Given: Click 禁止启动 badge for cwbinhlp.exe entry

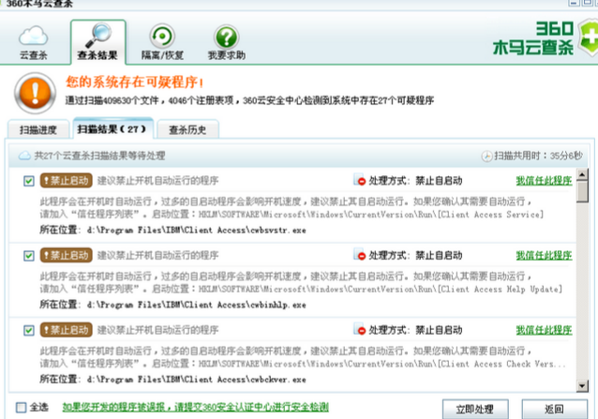Looking at the screenshot, I should pyautogui.click(x=66, y=255).
